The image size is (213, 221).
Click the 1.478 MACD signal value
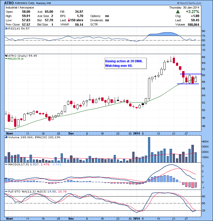(x=45, y=164)
